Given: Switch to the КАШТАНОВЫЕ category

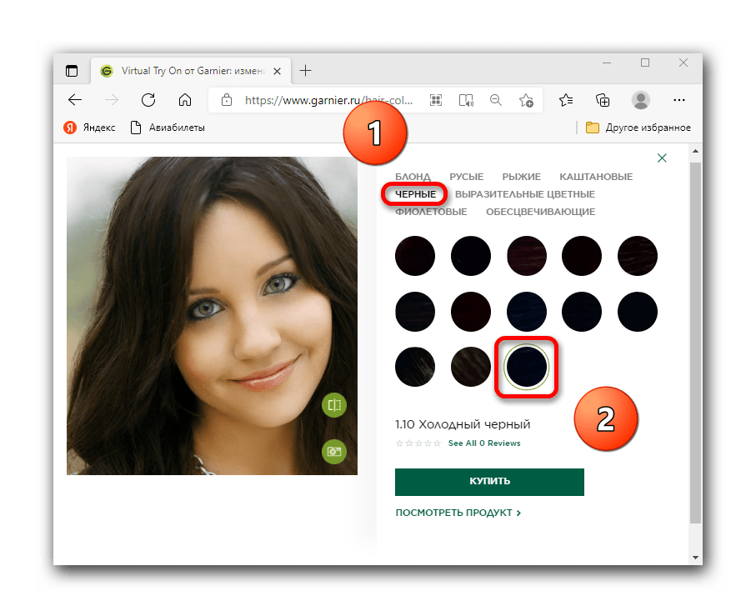Looking at the screenshot, I should click(x=596, y=177).
